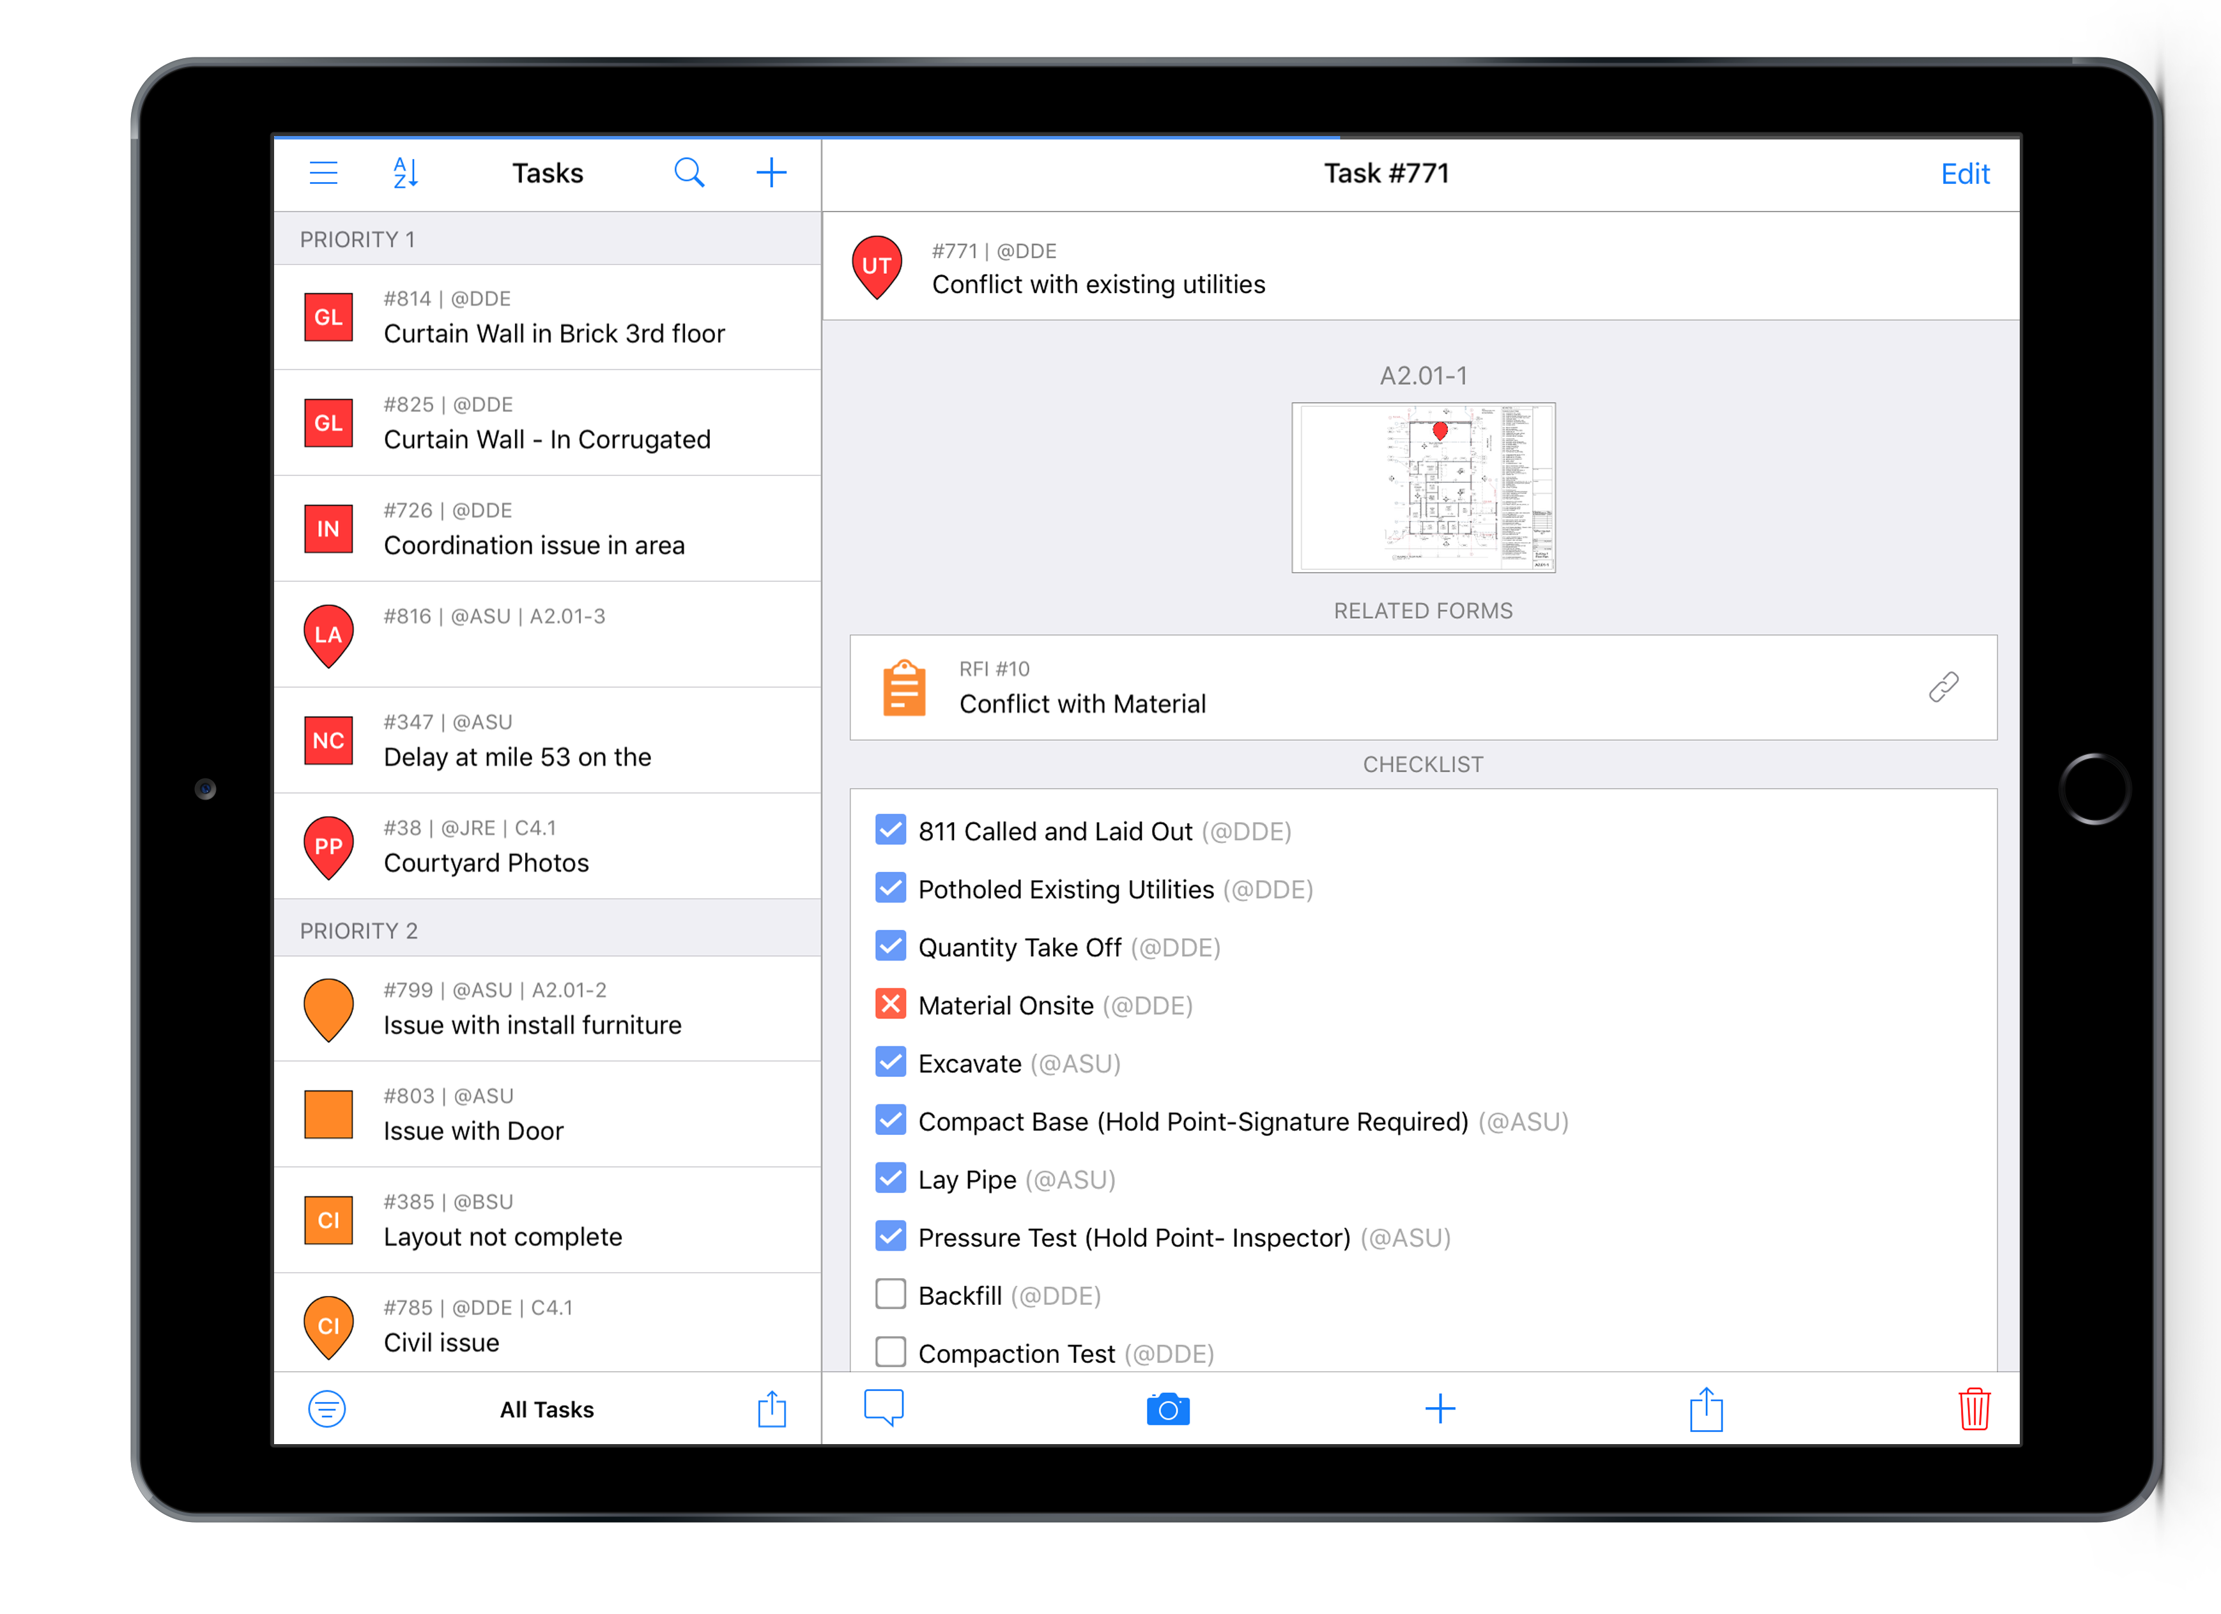Toggle the Material Onsite failed checkbox
2221x1614 pixels.
click(x=890, y=1004)
